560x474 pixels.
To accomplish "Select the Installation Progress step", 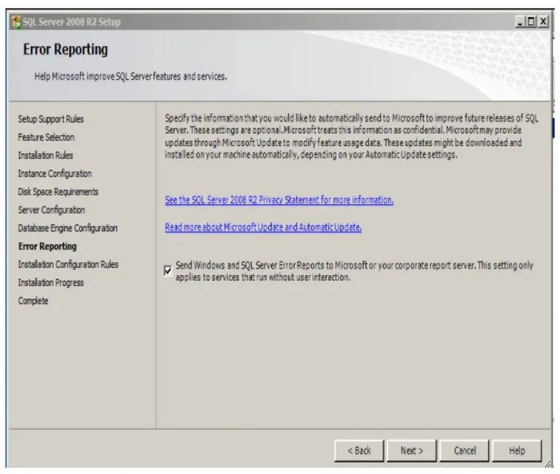I will coord(51,282).
